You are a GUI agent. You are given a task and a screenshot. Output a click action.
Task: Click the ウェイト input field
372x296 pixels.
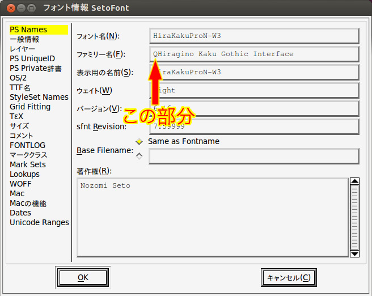[x=254, y=90]
